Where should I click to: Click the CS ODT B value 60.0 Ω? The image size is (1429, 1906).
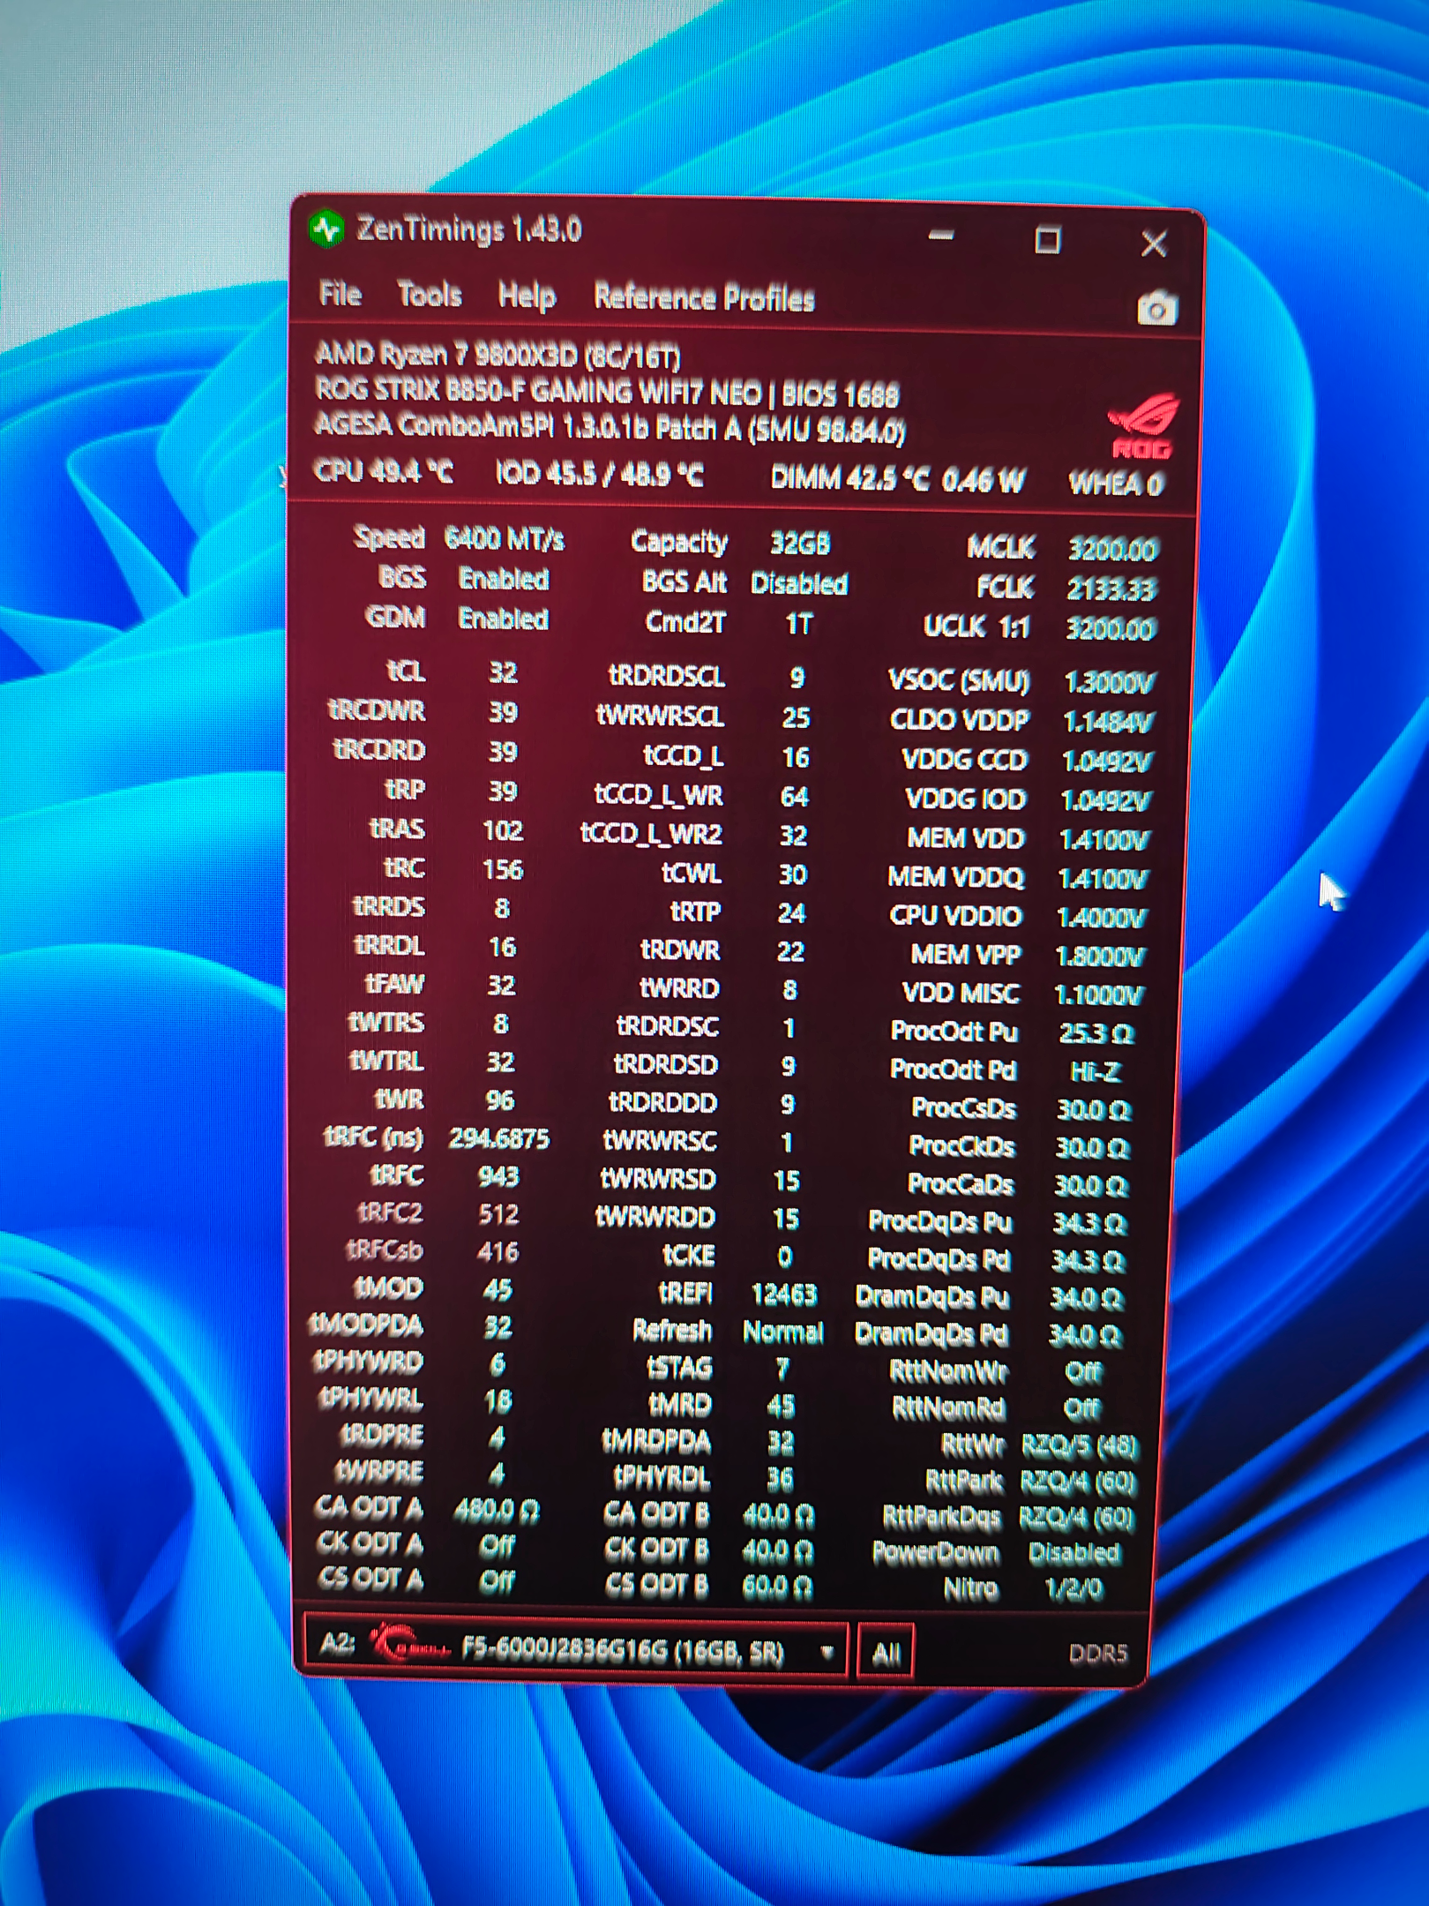tap(777, 1586)
